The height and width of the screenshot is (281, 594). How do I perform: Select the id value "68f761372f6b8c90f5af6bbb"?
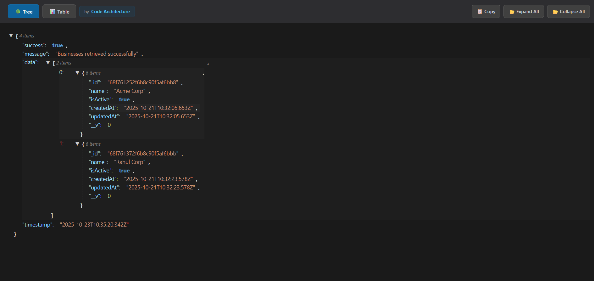(x=143, y=153)
